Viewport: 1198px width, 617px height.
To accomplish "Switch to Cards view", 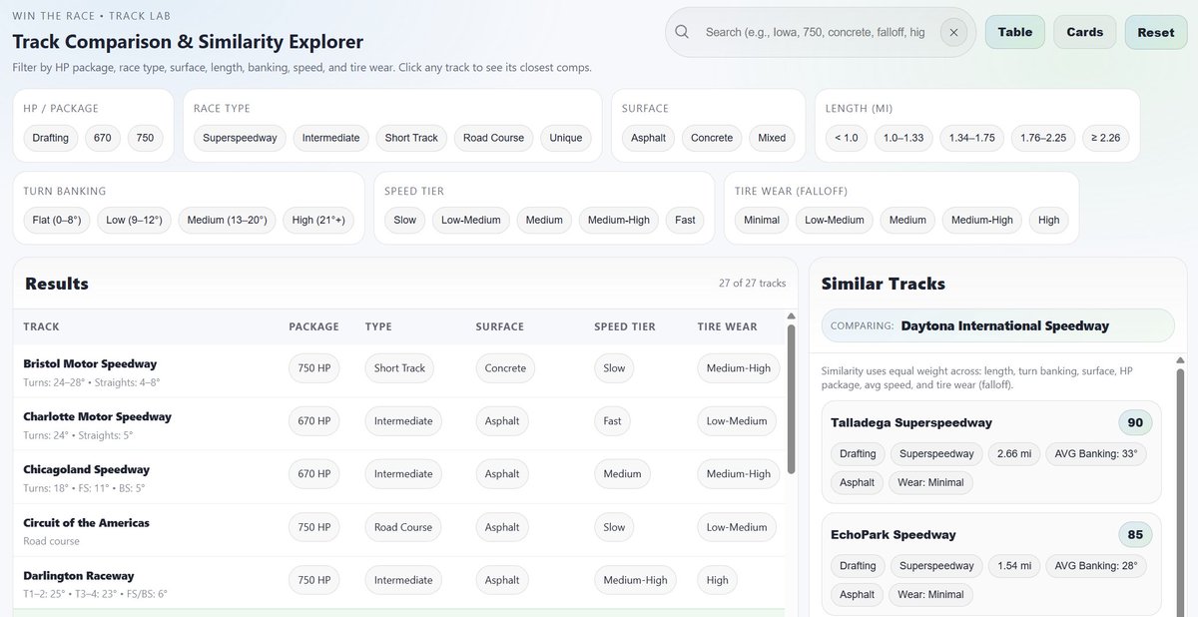I will coord(1085,32).
